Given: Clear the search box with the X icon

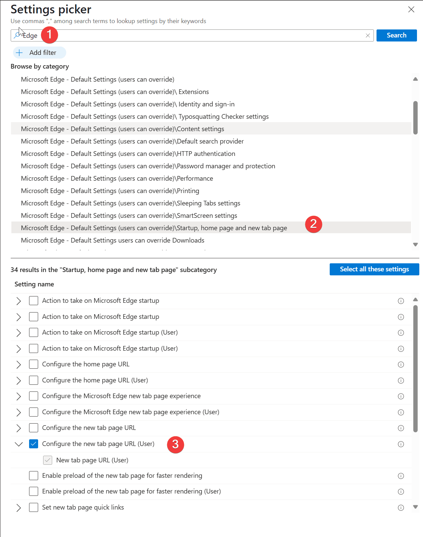Looking at the screenshot, I should point(368,35).
